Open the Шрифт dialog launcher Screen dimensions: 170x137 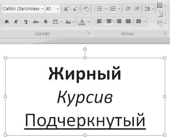tap(88, 33)
